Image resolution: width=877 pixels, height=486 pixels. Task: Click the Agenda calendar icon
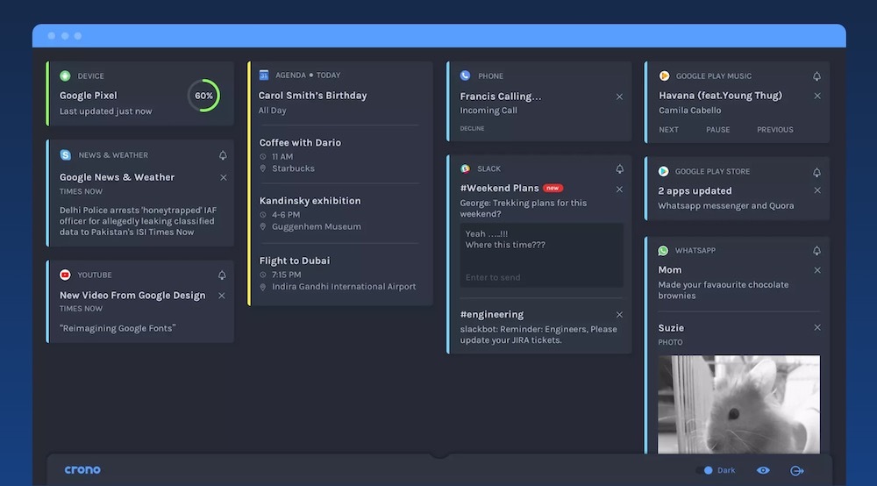click(264, 75)
